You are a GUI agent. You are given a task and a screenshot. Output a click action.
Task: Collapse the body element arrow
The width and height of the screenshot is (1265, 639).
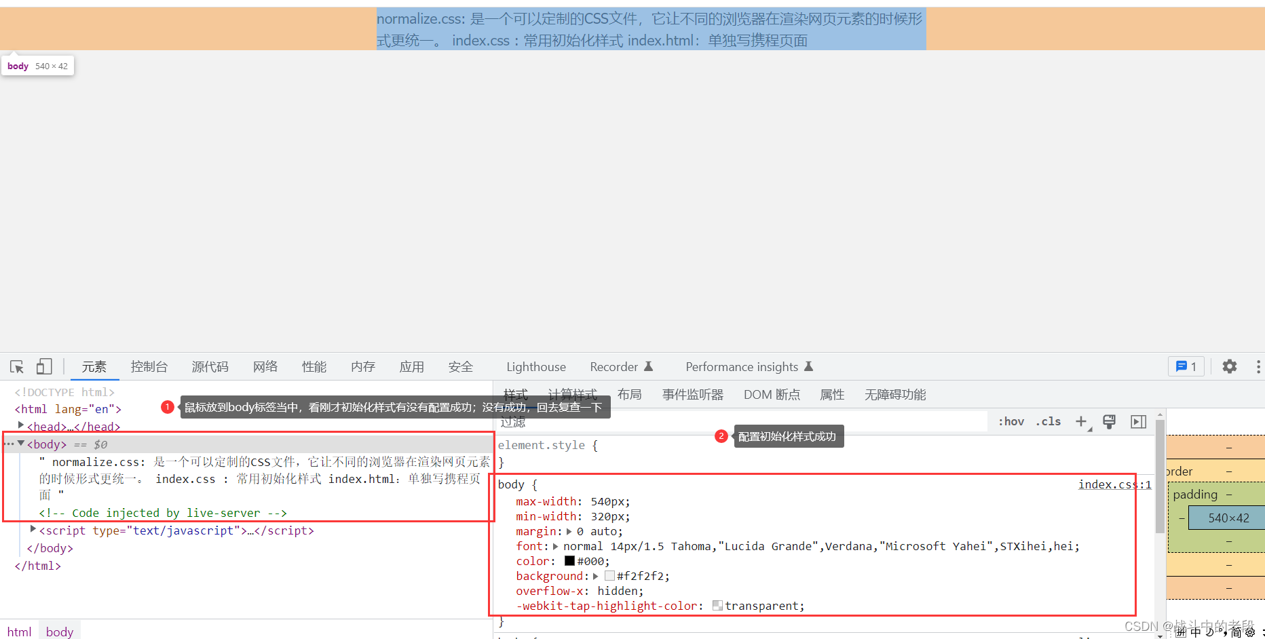[20, 444]
